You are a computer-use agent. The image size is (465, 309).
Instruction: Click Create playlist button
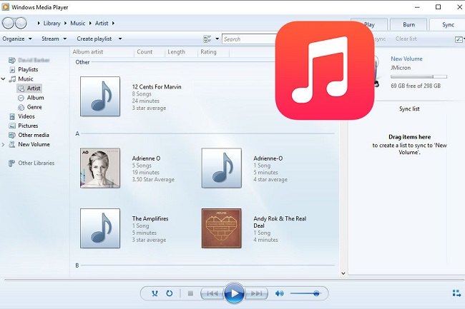pos(94,39)
